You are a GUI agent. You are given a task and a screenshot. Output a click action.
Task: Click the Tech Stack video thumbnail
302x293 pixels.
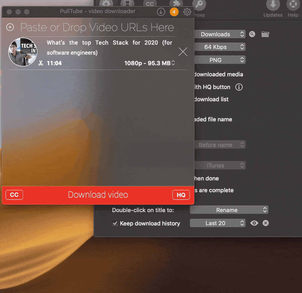pyautogui.click(x=23, y=52)
